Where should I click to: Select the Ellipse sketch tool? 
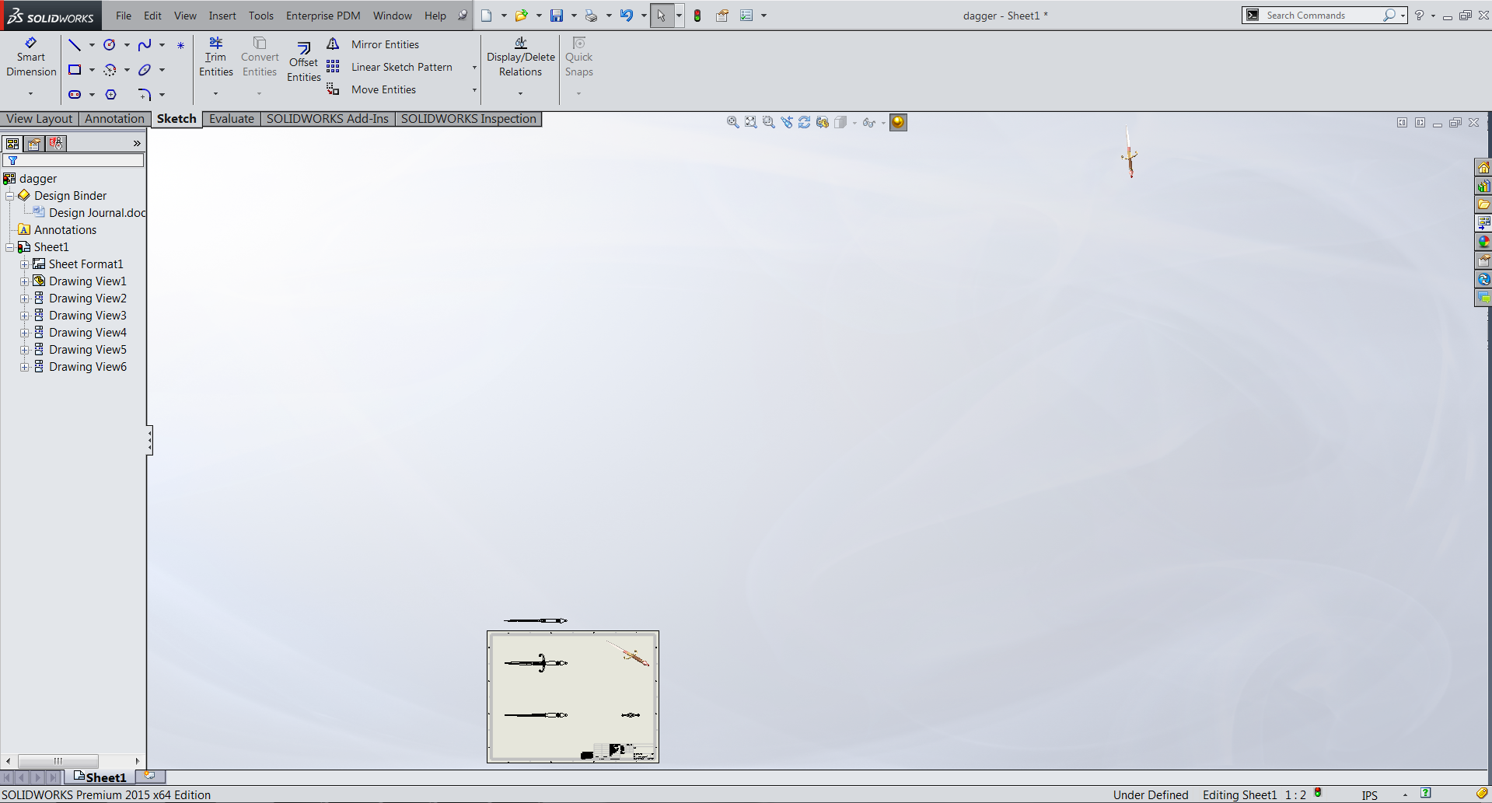pos(145,70)
